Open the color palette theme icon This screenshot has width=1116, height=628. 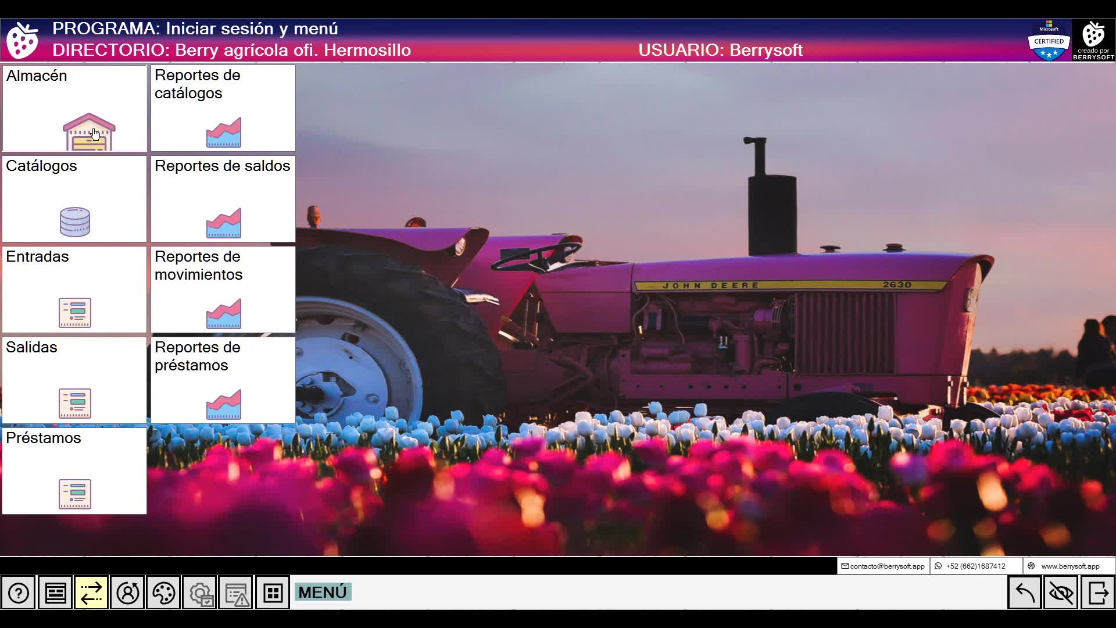163,593
